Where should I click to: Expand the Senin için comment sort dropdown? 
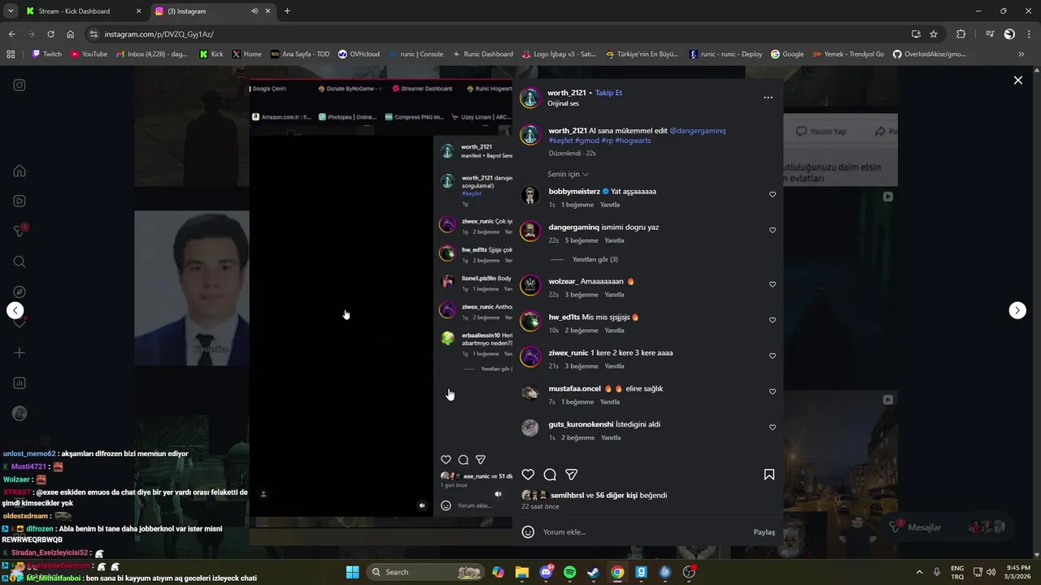tap(568, 174)
